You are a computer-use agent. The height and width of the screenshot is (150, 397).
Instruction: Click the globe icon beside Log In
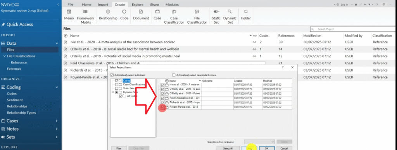338,5
